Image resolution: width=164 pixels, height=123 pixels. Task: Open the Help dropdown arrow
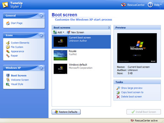161,5
